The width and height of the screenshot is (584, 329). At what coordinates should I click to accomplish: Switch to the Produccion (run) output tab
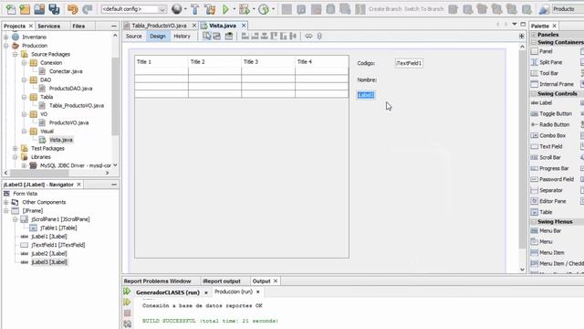[x=234, y=292]
